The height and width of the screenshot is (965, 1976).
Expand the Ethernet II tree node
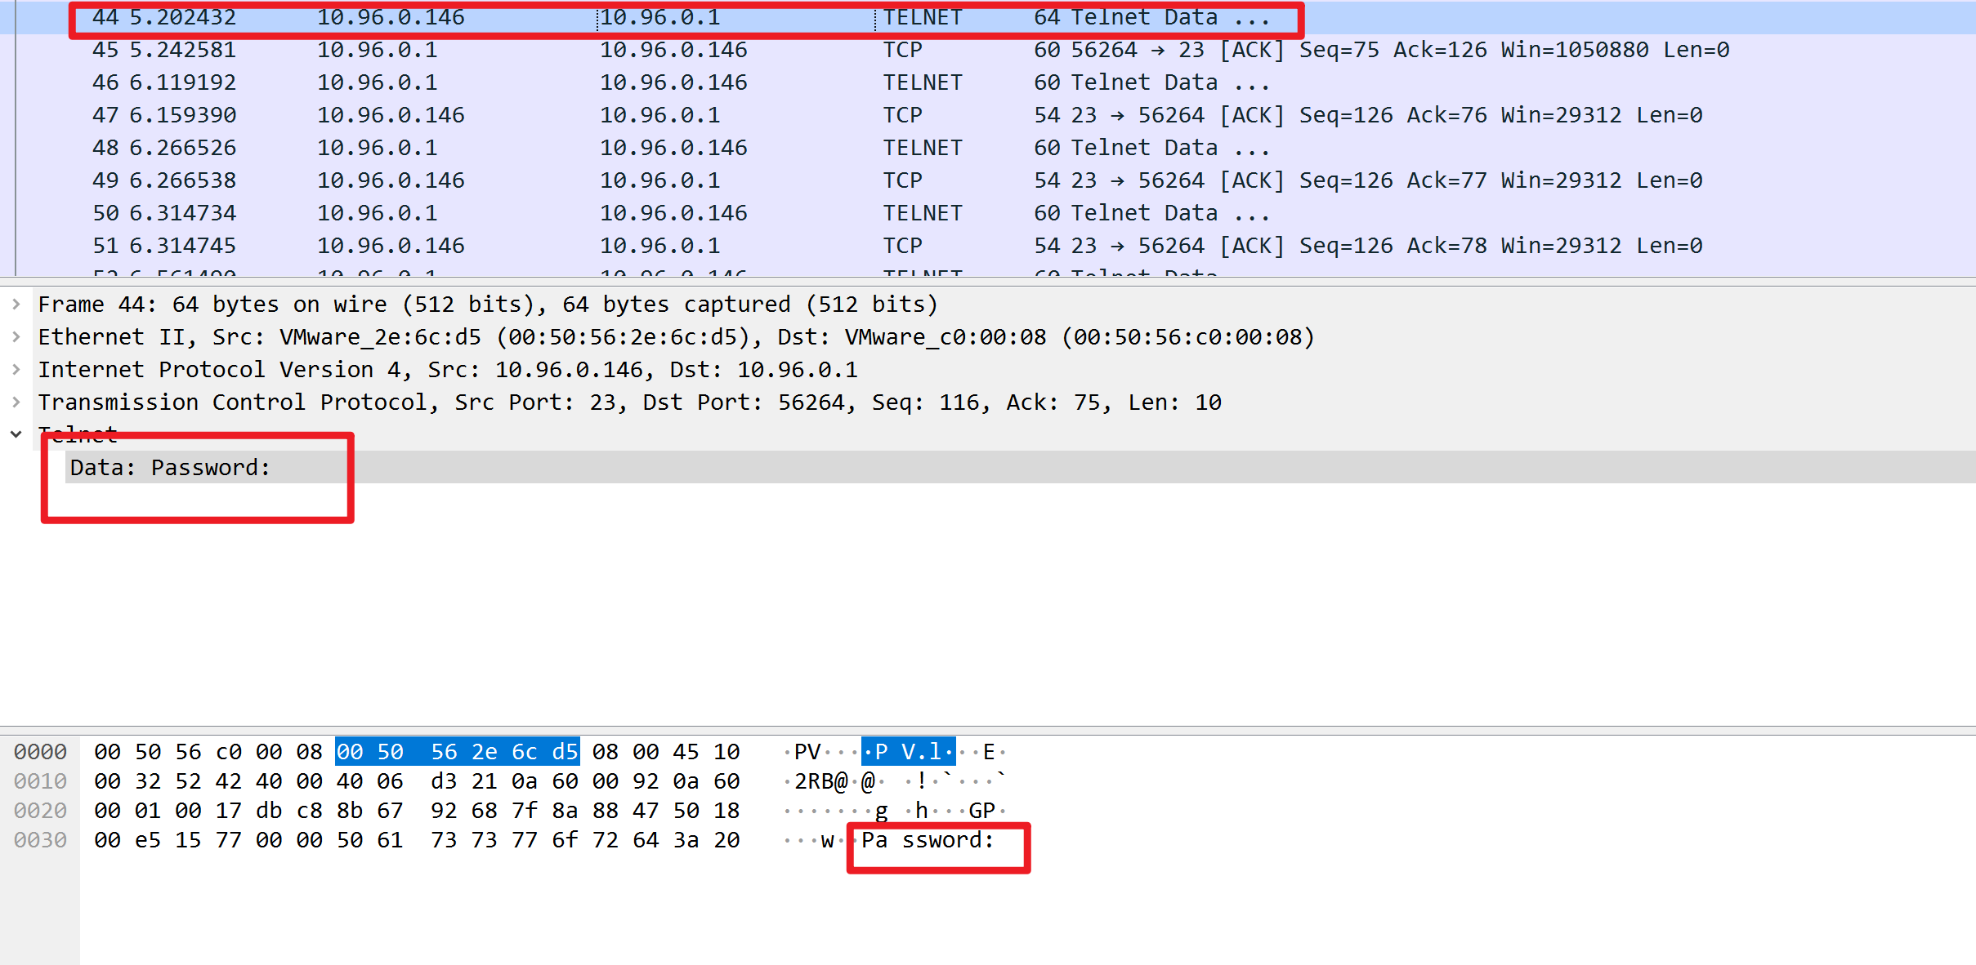pos(16,337)
